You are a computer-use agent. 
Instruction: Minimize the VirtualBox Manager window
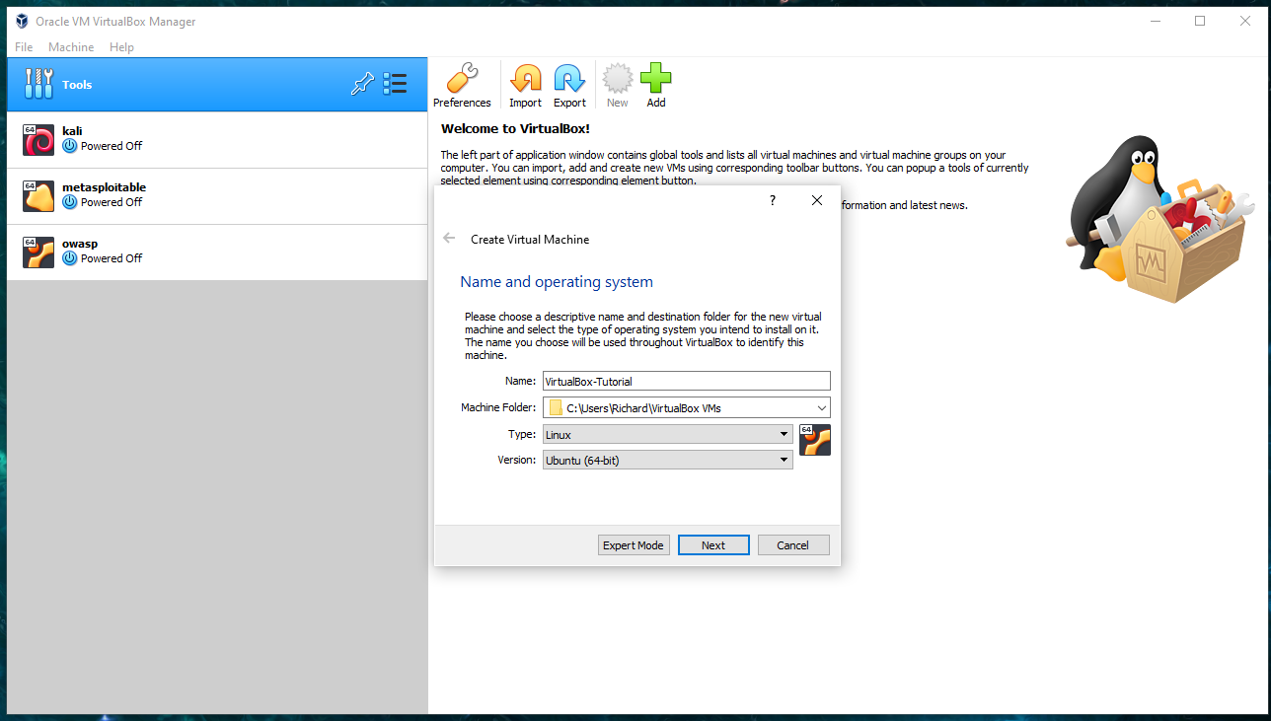[x=1156, y=21]
